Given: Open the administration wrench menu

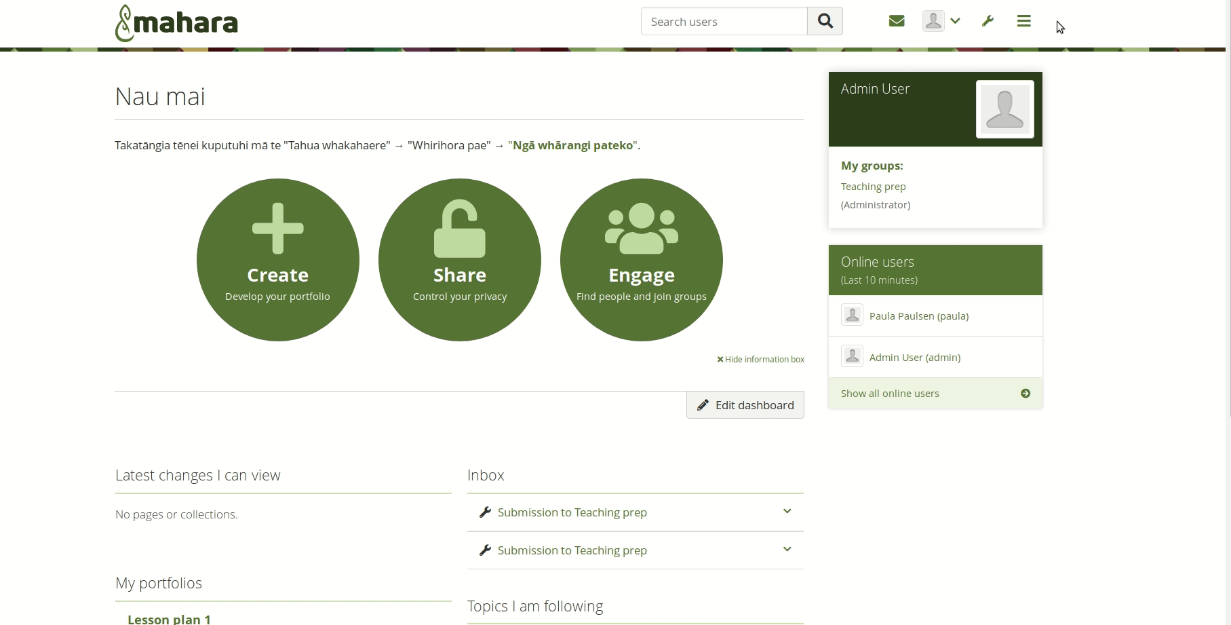Looking at the screenshot, I should coord(988,21).
